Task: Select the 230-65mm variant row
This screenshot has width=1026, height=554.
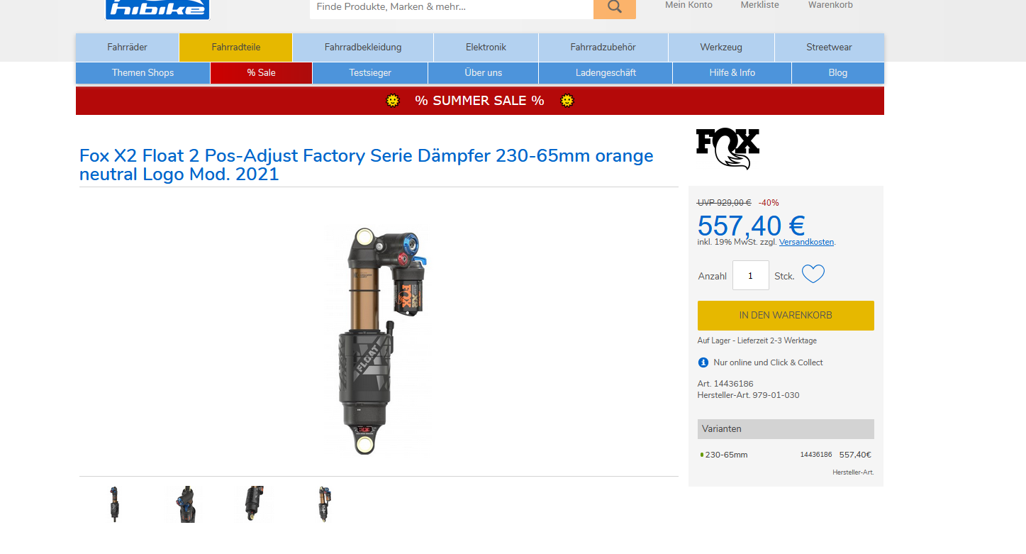Action: 786,455
